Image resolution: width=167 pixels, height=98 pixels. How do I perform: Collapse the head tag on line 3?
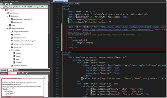coord(62,9)
